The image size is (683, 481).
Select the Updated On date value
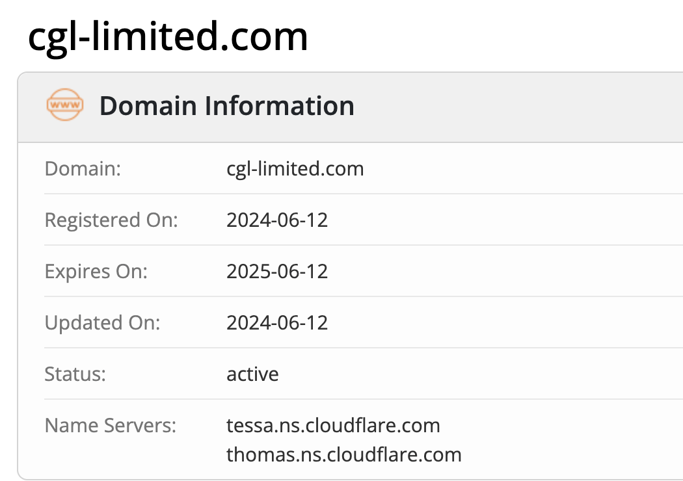point(277,323)
